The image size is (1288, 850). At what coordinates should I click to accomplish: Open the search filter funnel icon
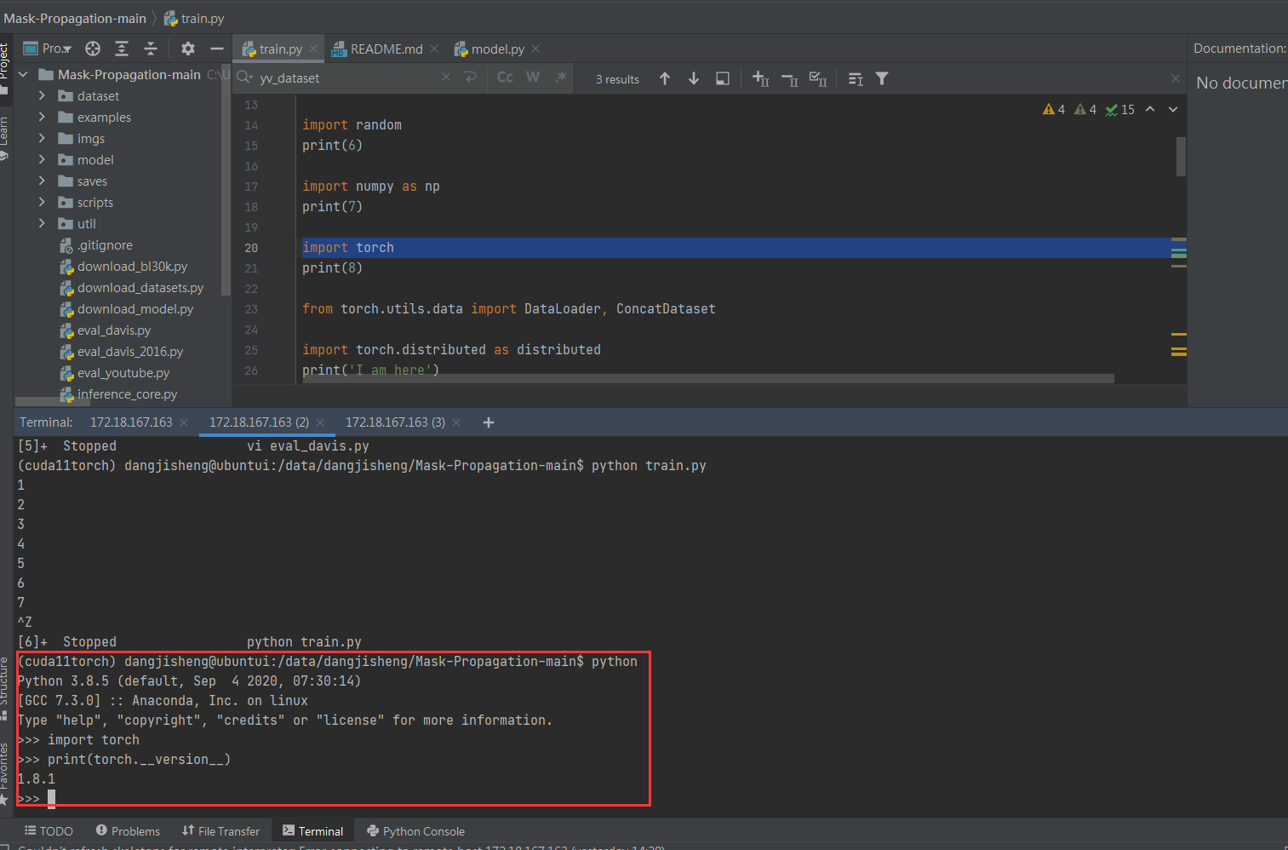882,78
